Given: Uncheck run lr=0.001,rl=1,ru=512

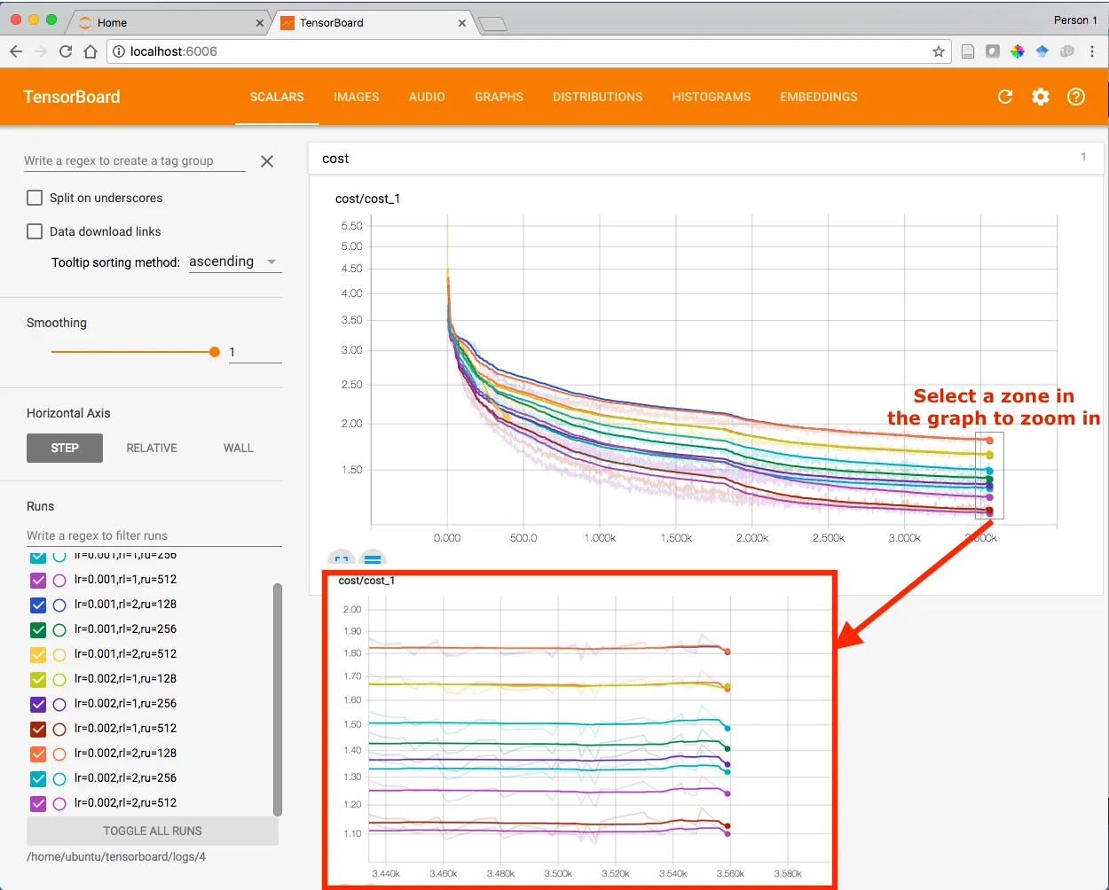Looking at the screenshot, I should tap(38, 580).
